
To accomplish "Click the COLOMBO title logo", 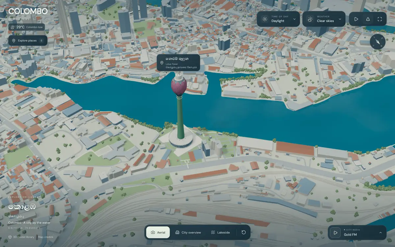I will click(x=28, y=11).
